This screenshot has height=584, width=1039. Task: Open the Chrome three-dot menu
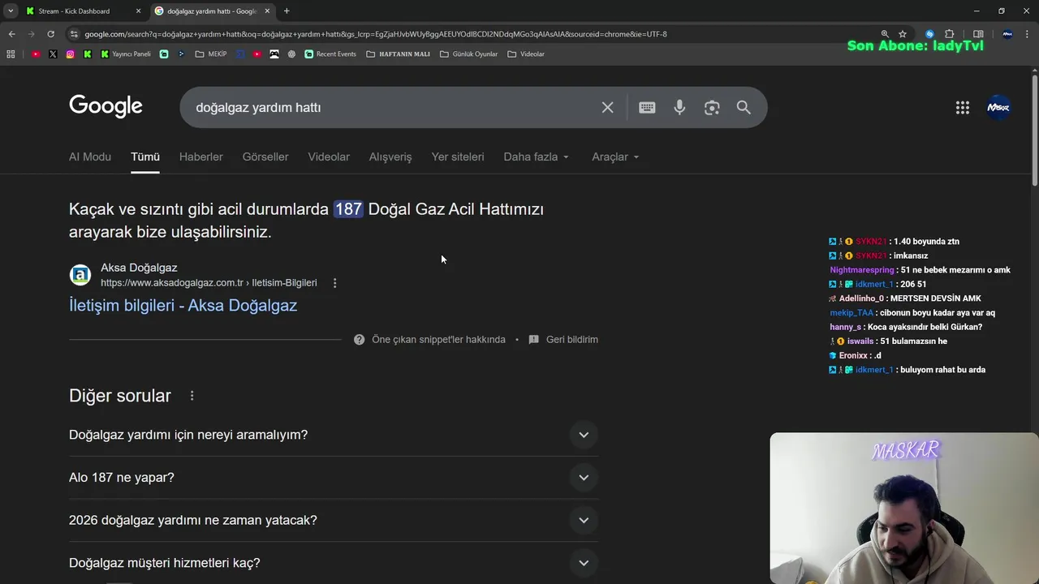pyautogui.click(x=1028, y=34)
